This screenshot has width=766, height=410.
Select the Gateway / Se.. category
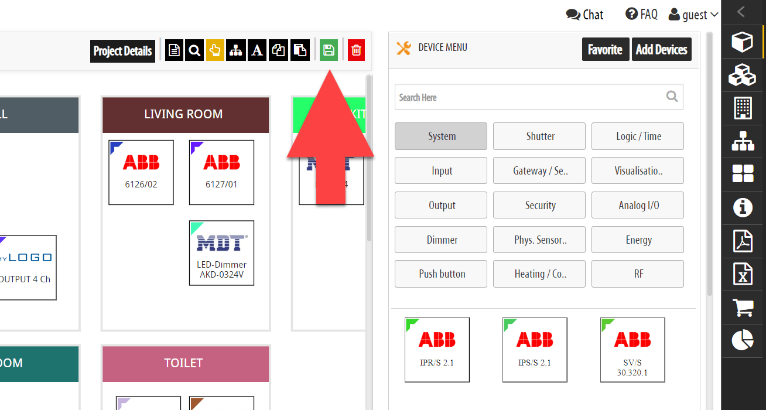pyautogui.click(x=539, y=171)
